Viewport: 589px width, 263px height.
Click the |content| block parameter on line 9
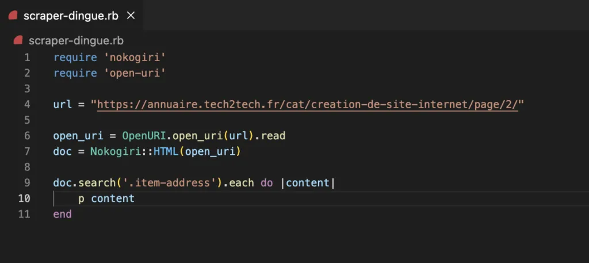click(x=307, y=183)
